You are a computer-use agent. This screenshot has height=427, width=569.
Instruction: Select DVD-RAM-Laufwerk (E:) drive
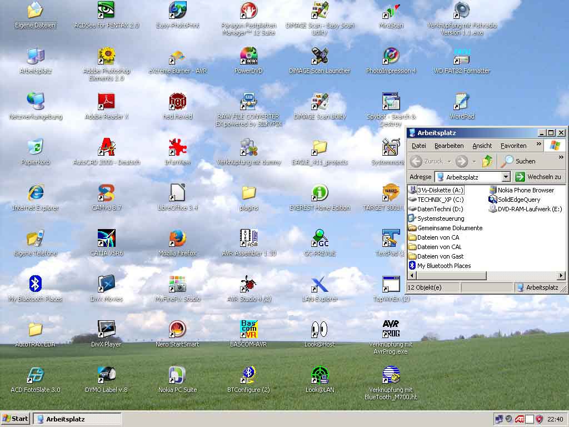(x=526, y=209)
